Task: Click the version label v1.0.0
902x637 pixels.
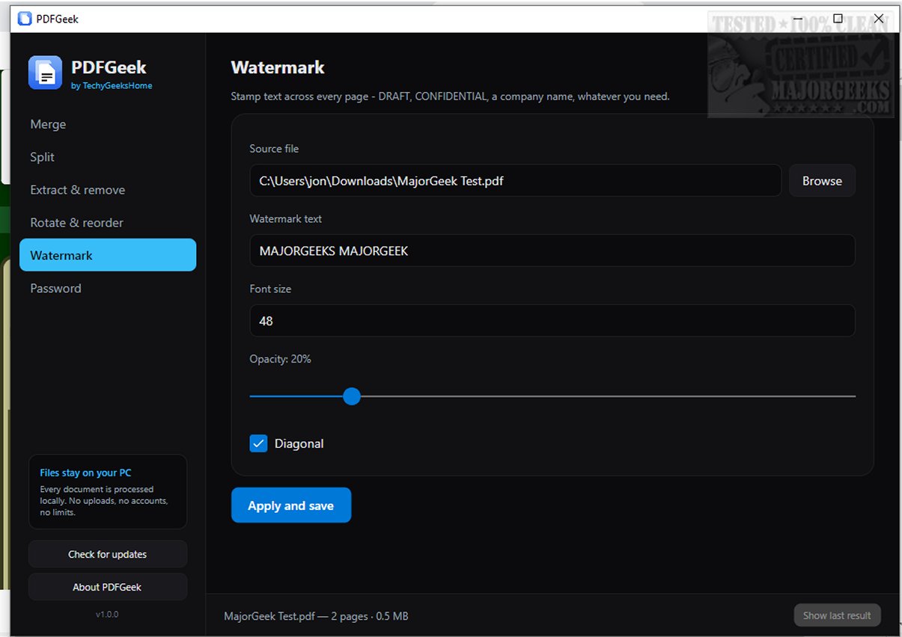Action: coord(107,615)
